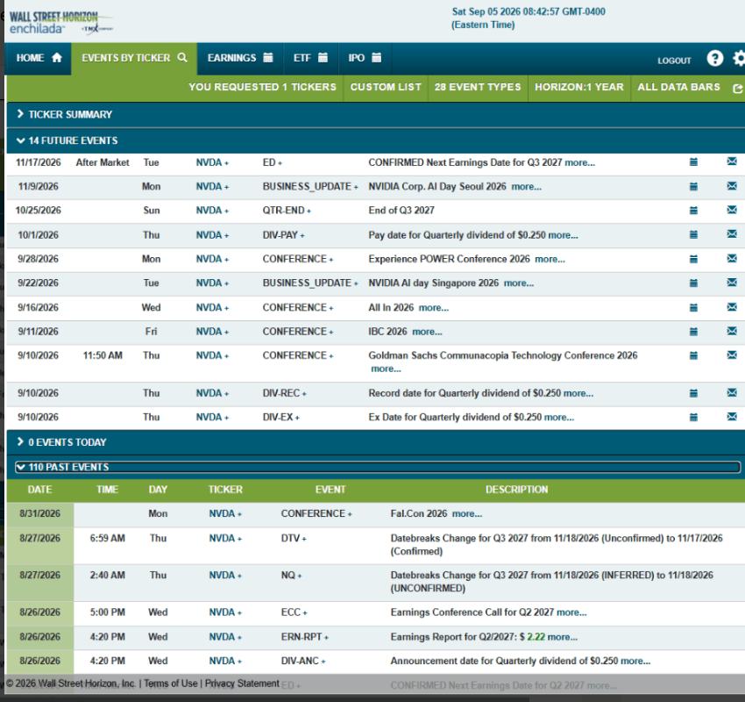Open 'more...' for CONFIRMED Next Earnings Date Q3 2027
The image size is (745, 702).
(579, 162)
